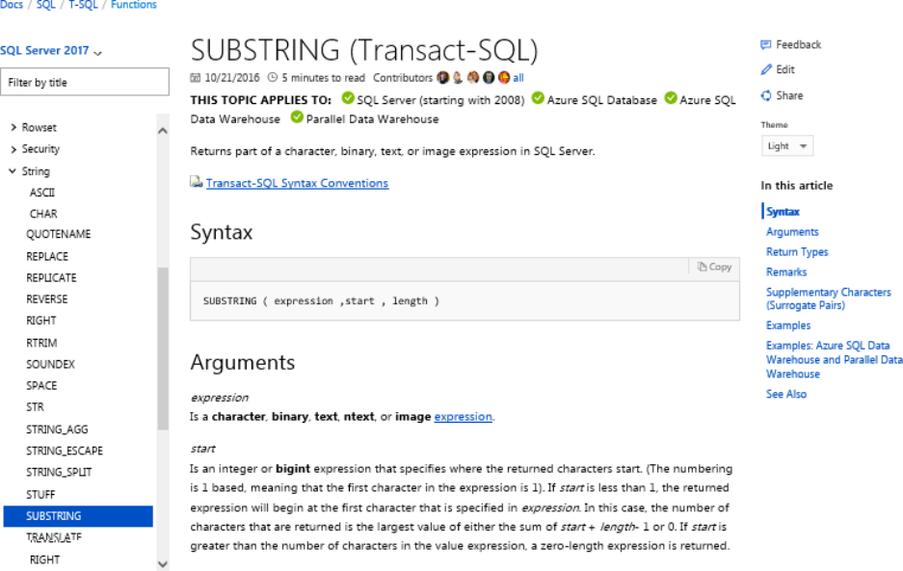This screenshot has width=903, height=571.
Task: Click the Transact-SQL Syntax Conventions topic icon
Action: pos(197,183)
